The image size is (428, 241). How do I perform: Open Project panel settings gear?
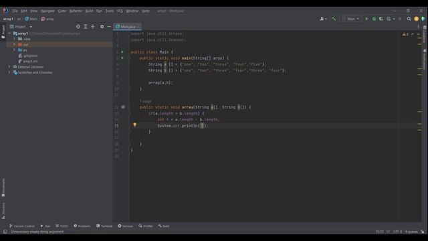tap(102, 27)
